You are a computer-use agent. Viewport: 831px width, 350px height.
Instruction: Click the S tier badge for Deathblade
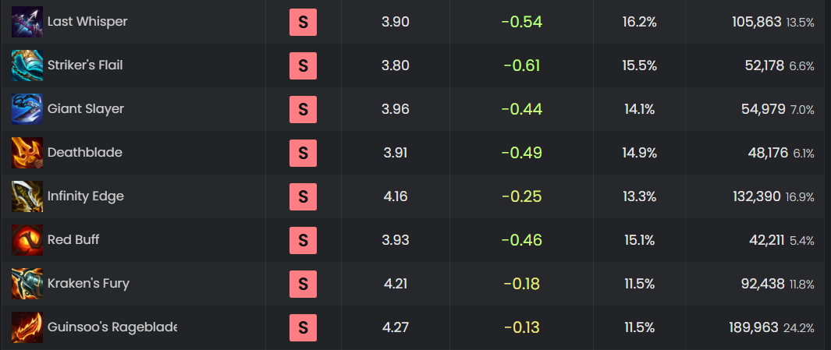pos(303,153)
